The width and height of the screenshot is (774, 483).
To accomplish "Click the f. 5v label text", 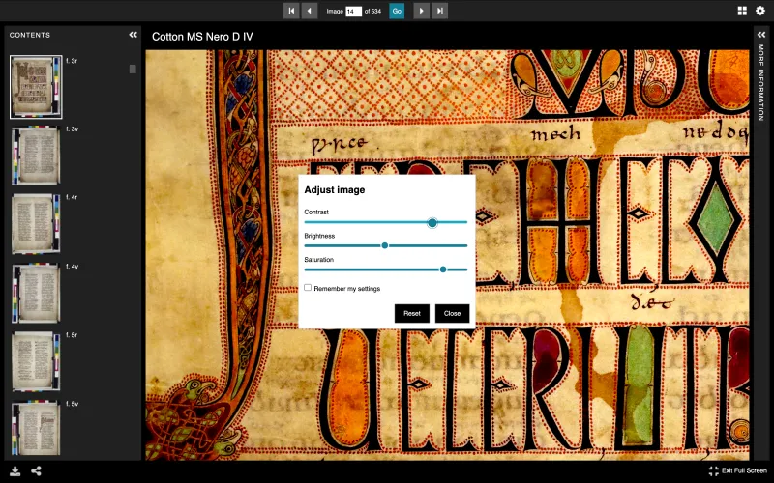I will (x=72, y=404).
